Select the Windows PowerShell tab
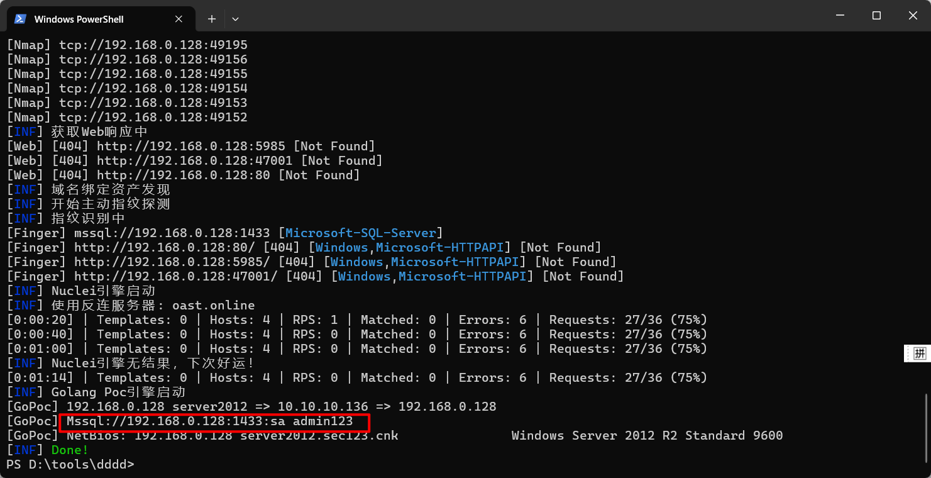Image resolution: width=931 pixels, height=478 pixels. (79, 19)
